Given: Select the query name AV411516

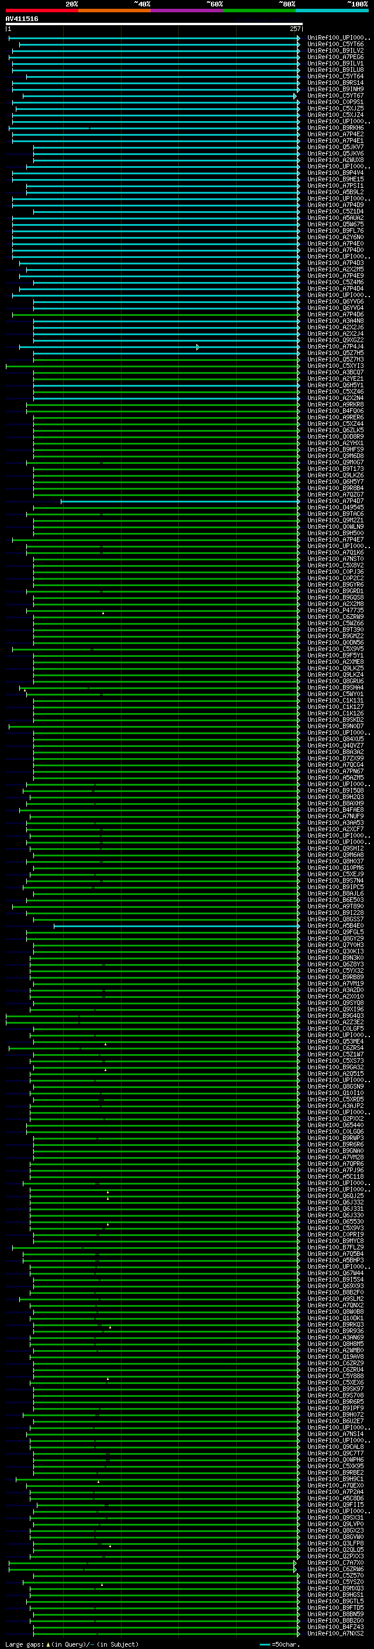Looking at the screenshot, I should [22, 19].
